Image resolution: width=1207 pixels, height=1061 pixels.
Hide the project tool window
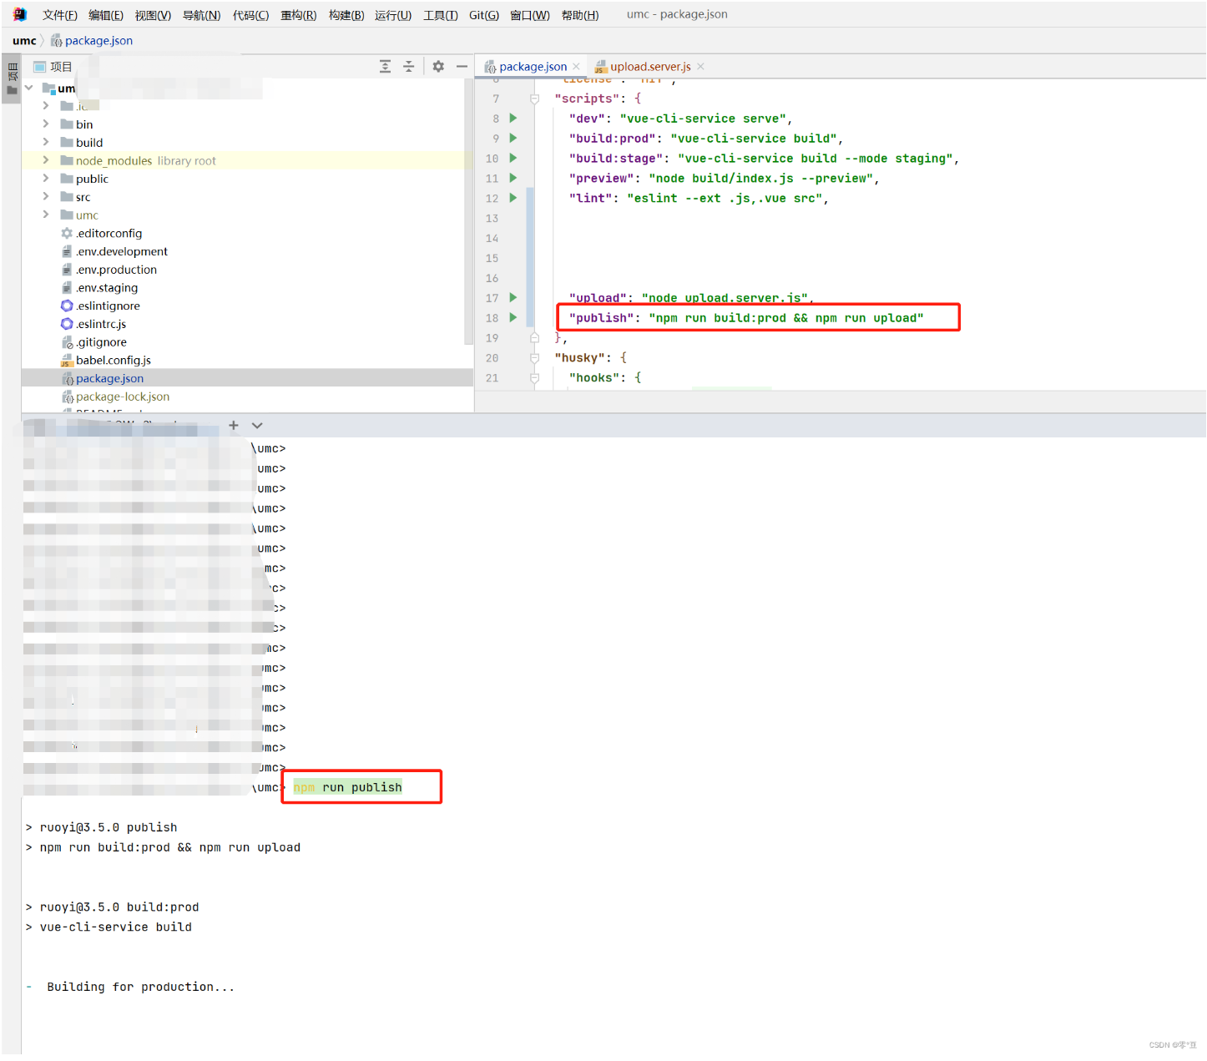pyautogui.click(x=462, y=67)
